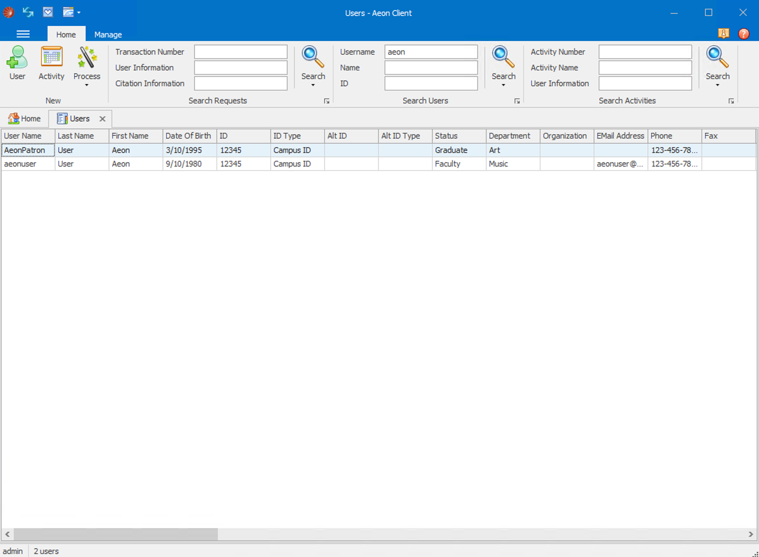This screenshot has width=759, height=557.
Task: Switch to the Manage ribbon tab
Action: pyautogui.click(x=107, y=34)
